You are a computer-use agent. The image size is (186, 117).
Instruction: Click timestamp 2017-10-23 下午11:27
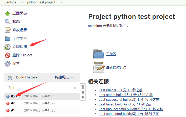[x=40, y=103]
